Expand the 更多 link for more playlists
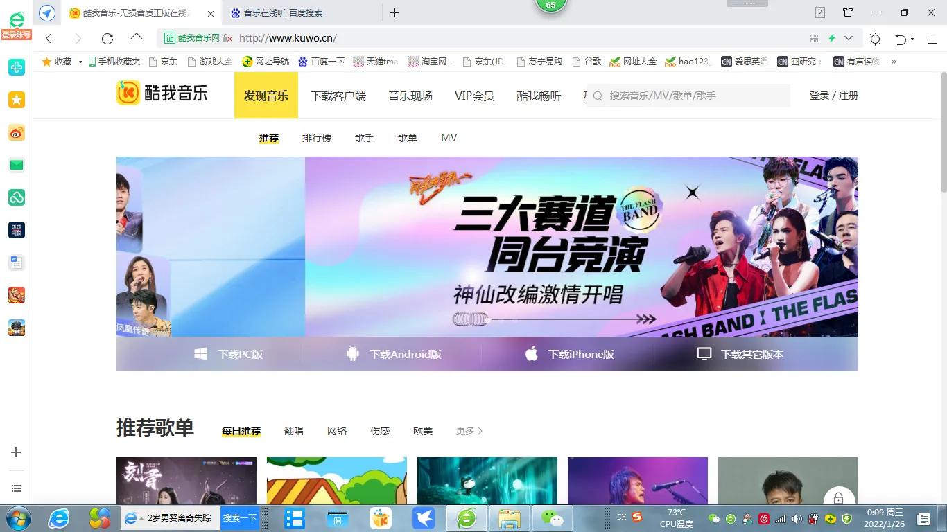The height and width of the screenshot is (532, 947). (x=464, y=430)
